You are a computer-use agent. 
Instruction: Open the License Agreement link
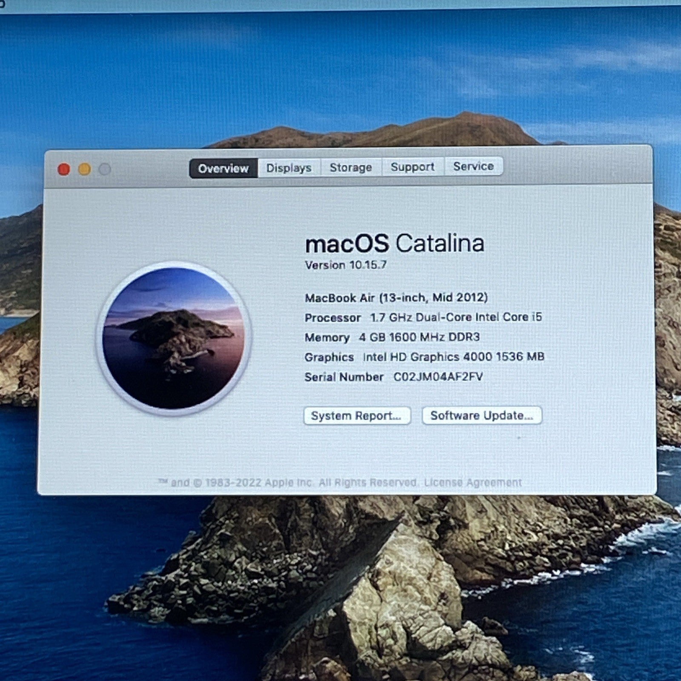[x=473, y=483]
